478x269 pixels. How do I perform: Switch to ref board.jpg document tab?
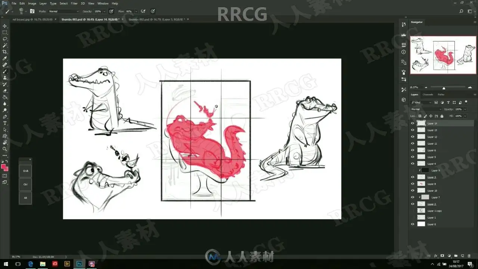(x=33, y=19)
